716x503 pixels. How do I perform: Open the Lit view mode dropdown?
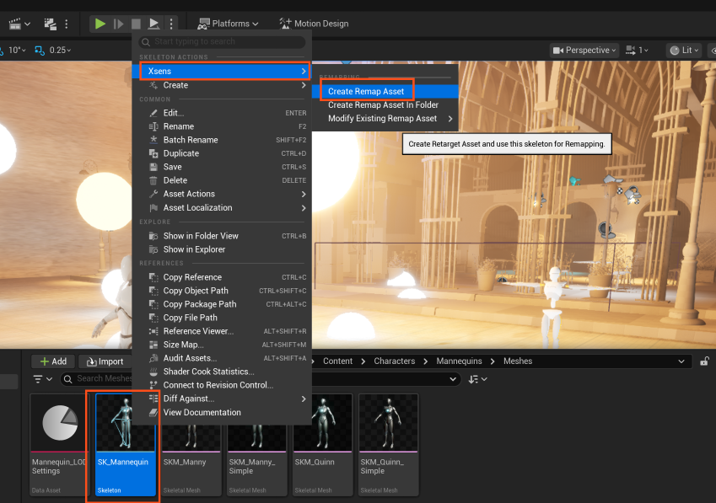(x=684, y=51)
